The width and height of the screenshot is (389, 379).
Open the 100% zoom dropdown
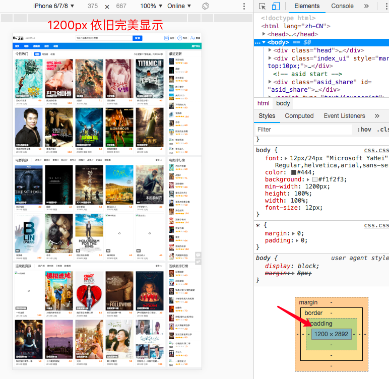point(151,6)
